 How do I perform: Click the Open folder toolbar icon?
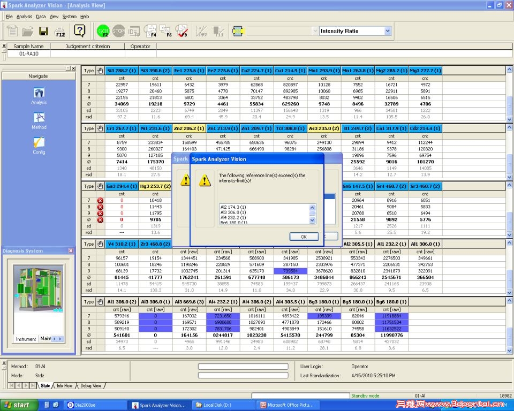click(x=28, y=32)
